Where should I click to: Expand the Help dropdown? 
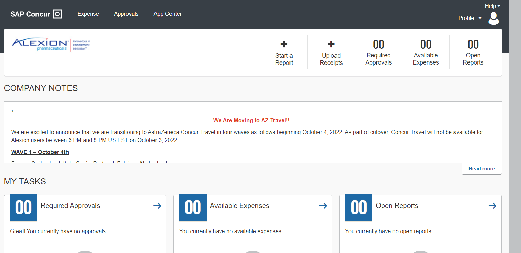click(492, 6)
